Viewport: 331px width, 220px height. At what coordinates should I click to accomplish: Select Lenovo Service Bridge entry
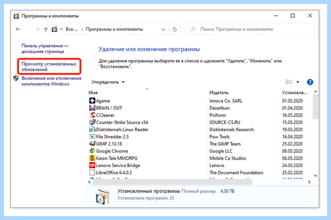point(118,165)
